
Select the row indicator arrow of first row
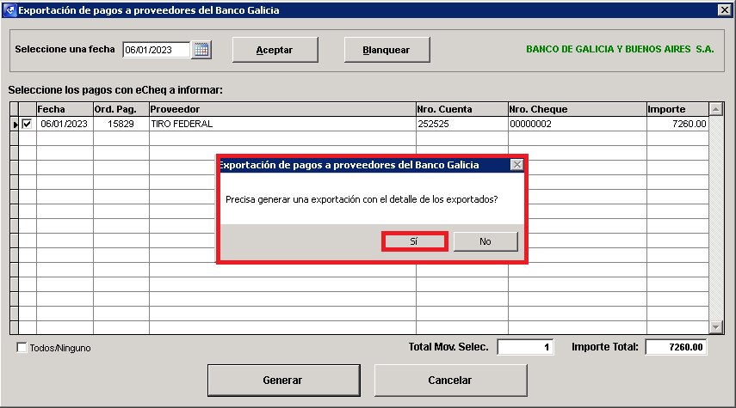pyautogui.click(x=15, y=125)
